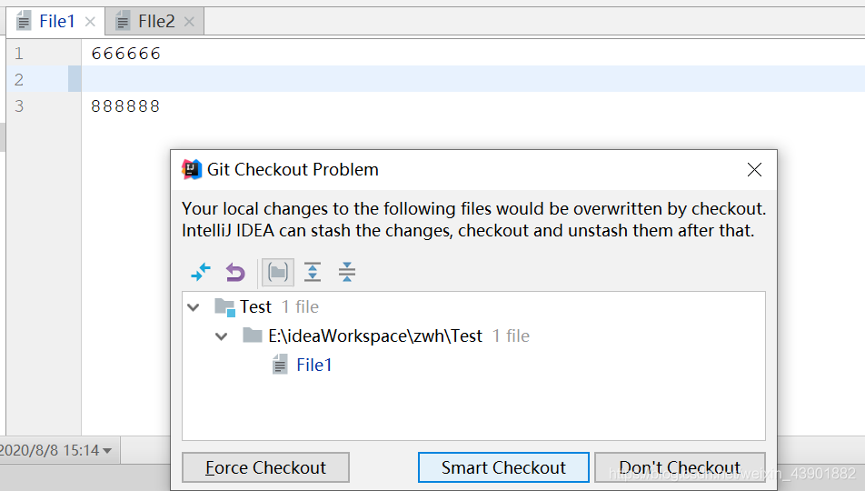Click the Smart Checkout button

coord(503,467)
